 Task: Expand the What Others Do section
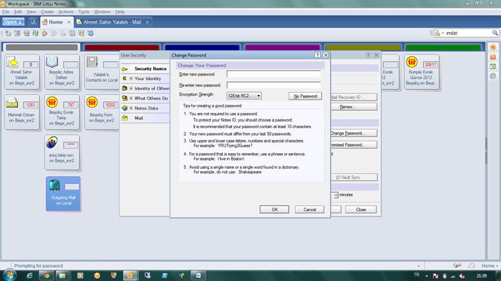(131, 98)
